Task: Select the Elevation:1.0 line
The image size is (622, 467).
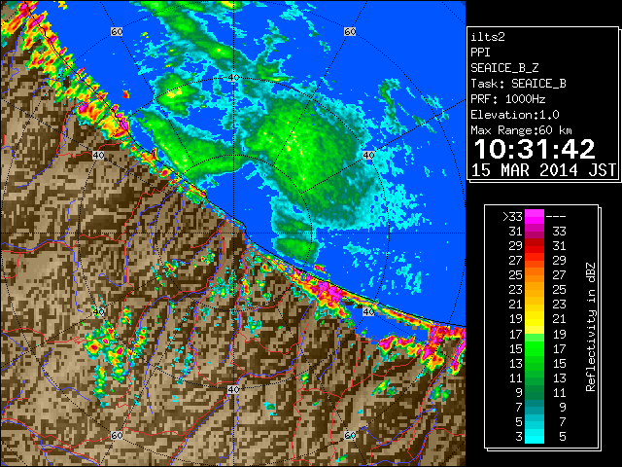Action: point(515,115)
